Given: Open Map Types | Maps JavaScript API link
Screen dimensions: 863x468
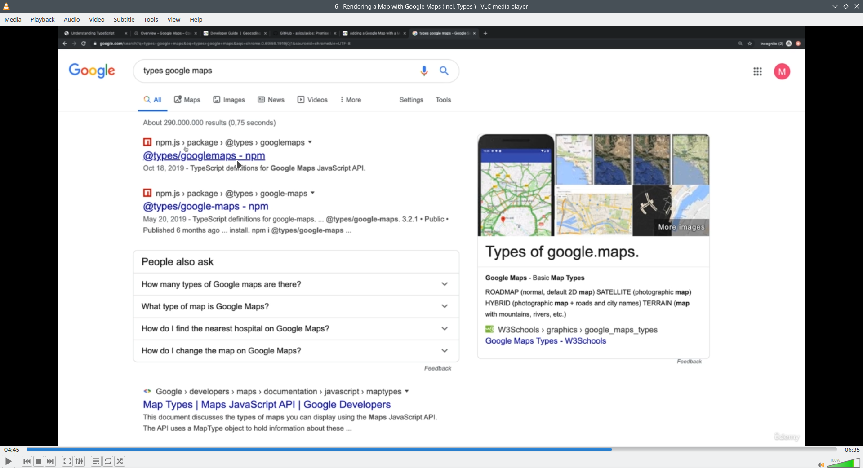Looking at the screenshot, I should click(267, 404).
